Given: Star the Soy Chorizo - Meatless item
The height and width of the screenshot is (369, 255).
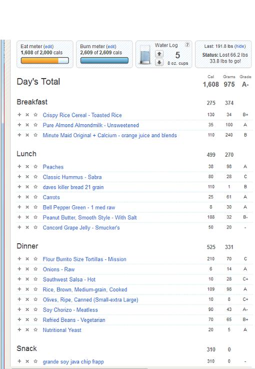Looking at the screenshot, I should click(35, 309).
